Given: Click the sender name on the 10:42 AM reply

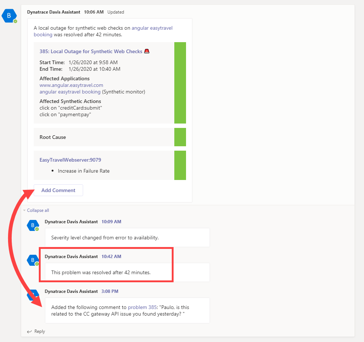Looking at the screenshot, I should 71,257.
